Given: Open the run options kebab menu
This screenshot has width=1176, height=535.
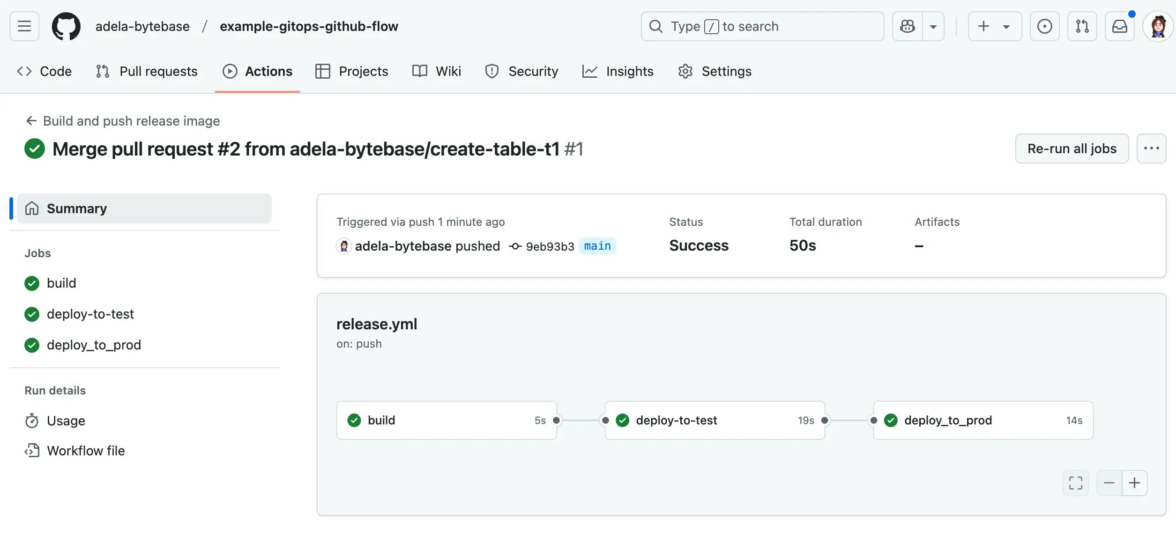Looking at the screenshot, I should point(1151,149).
